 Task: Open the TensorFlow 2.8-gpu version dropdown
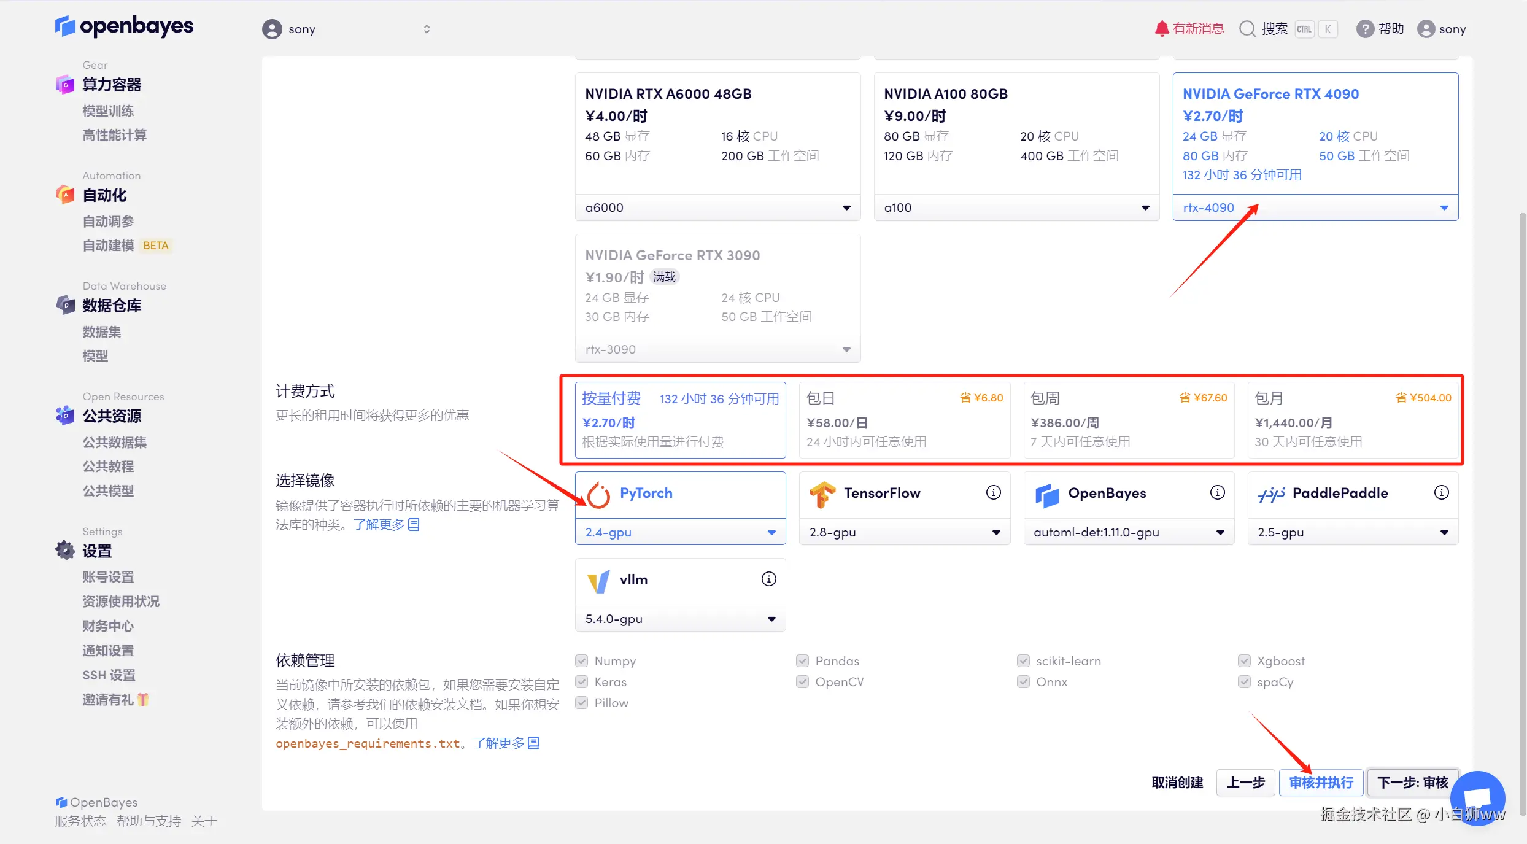pos(904,532)
